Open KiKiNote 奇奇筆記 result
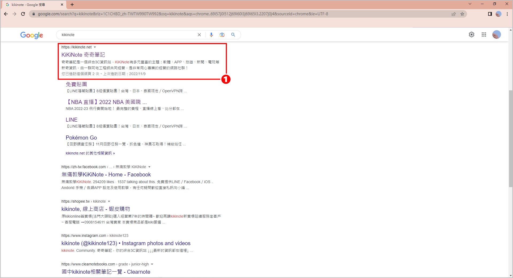 click(83, 55)
